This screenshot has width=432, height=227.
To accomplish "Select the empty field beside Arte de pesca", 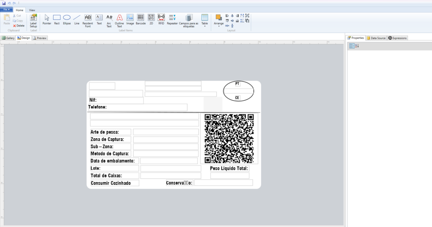I will [x=166, y=132].
